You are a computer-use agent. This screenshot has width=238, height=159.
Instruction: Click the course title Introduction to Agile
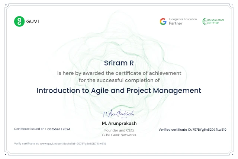pos(119,90)
